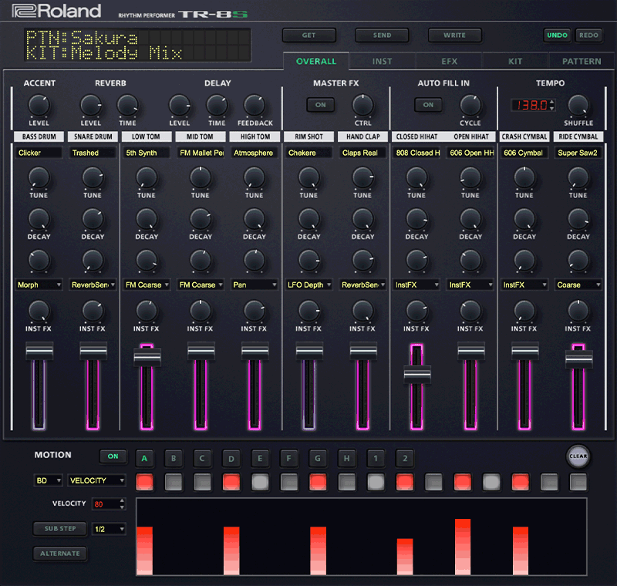The height and width of the screenshot is (586, 617).
Task: Open the Closed Hihat InstFX dropdown
Action: point(416,285)
